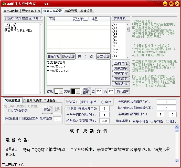The height and width of the screenshot is (168, 181).
Task: Select 验证码 自动 radio button
Action: [x=103, y=102]
